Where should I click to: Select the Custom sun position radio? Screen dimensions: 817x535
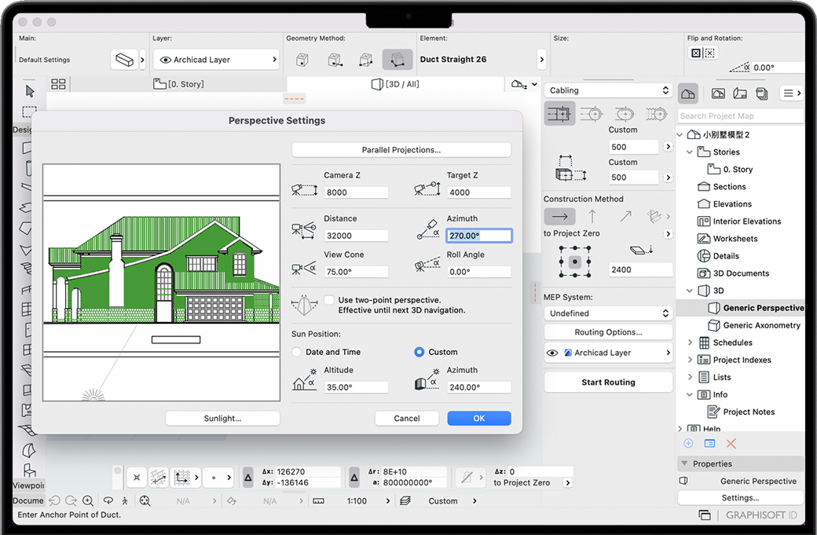[x=419, y=352]
